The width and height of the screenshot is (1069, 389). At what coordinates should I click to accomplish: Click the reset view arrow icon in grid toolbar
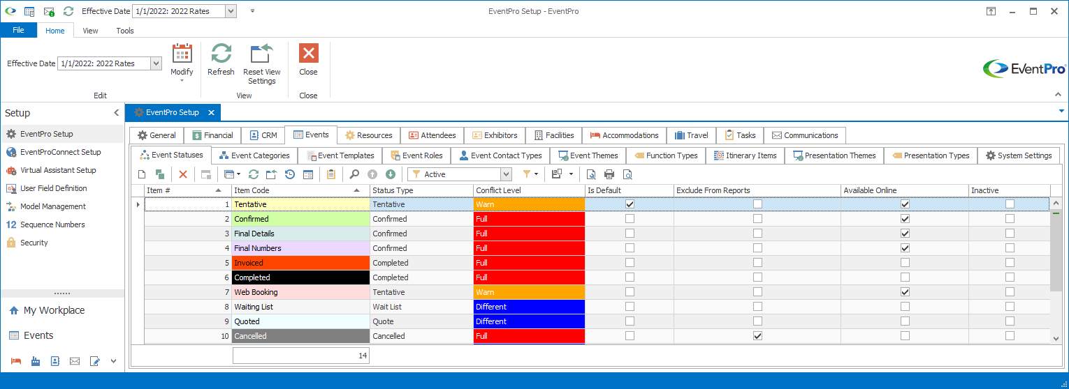(x=272, y=174)
